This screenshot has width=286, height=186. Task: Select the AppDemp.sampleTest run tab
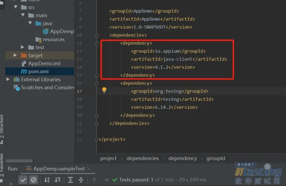pos(58,169)
